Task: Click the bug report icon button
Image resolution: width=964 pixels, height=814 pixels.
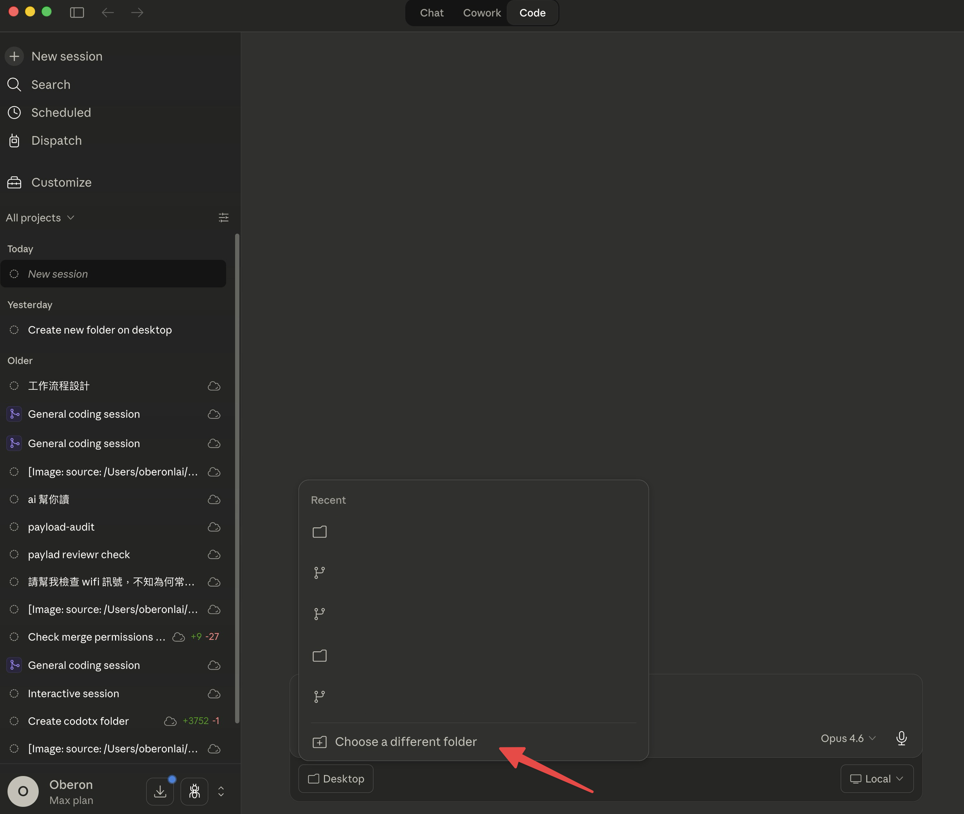Action: tap(194, 791)
